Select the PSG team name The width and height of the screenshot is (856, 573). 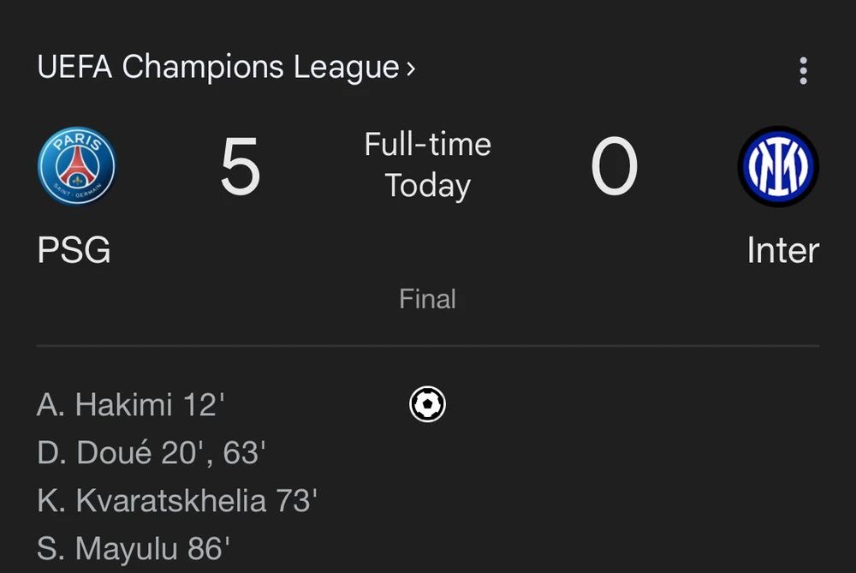[74, 251]
